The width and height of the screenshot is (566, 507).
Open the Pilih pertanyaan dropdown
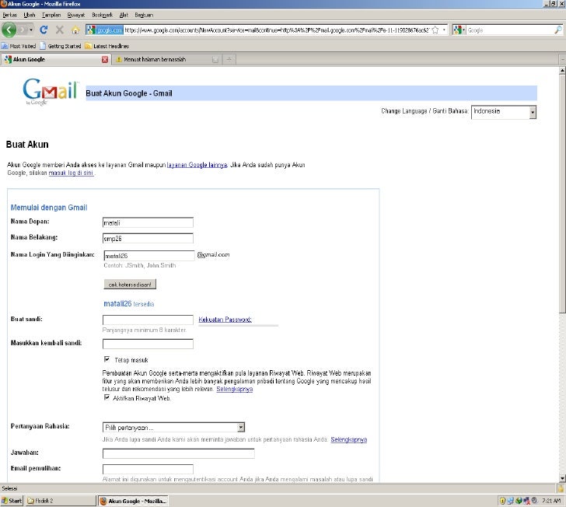tap(173, 427)
